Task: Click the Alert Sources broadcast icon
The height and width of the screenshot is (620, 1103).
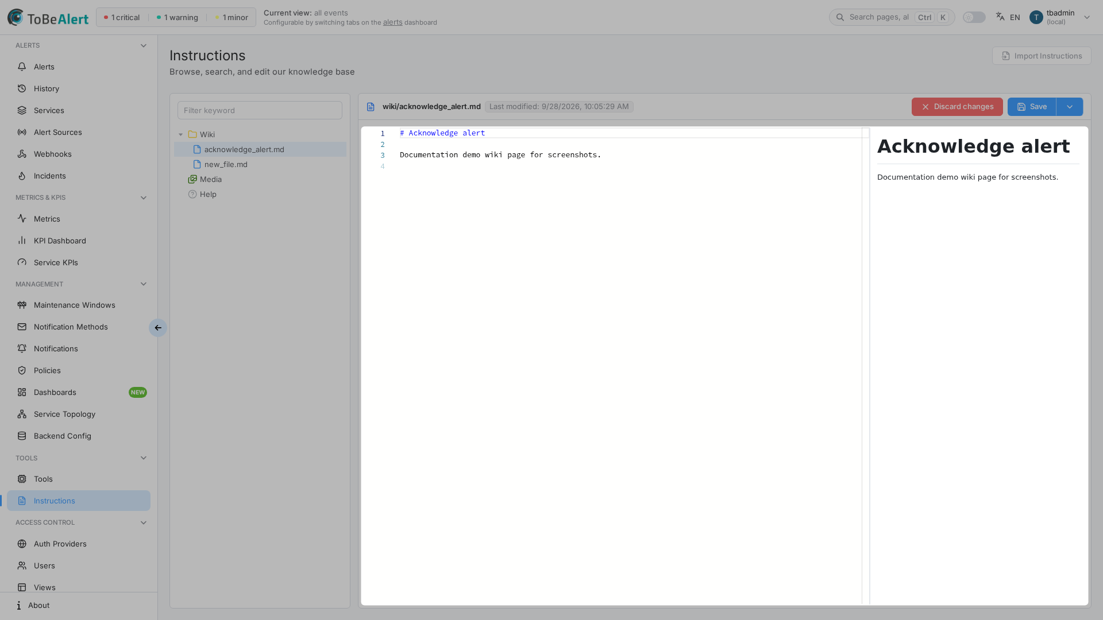Action: tap(22, 132)
